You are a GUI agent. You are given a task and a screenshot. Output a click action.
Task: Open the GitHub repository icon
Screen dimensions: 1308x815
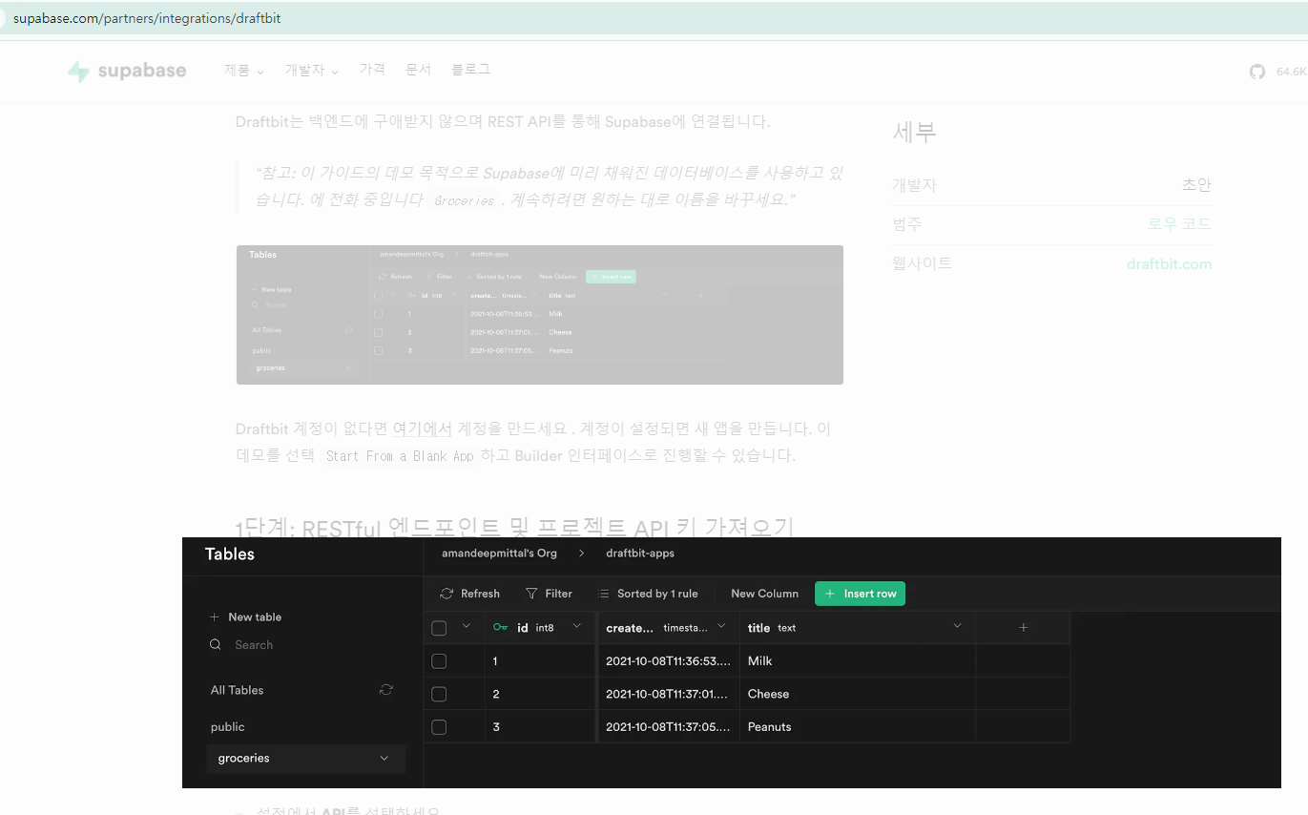click(1257, 72)
